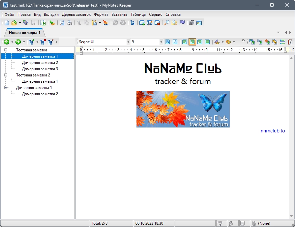Click the NoNaMe Club butterfly banner image

[183, 109]
